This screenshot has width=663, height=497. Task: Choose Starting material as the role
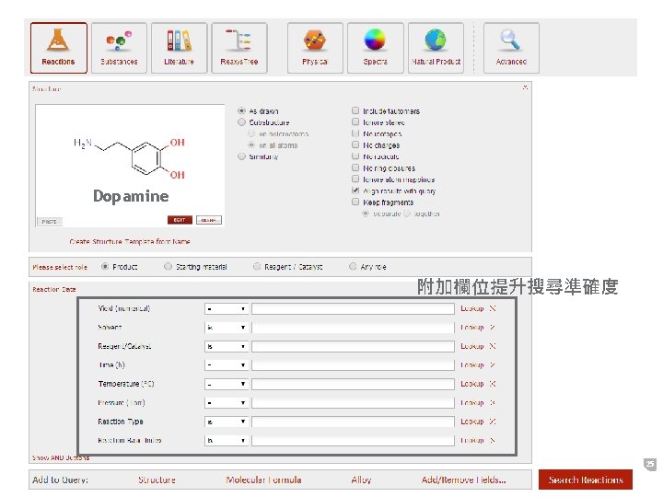pyautogui.click(x=168, y=267)
